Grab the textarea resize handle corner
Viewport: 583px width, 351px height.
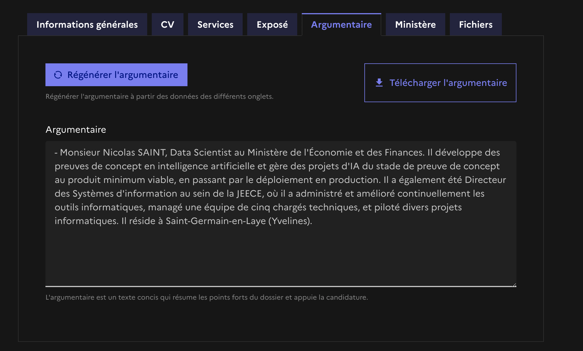point(514,285)
